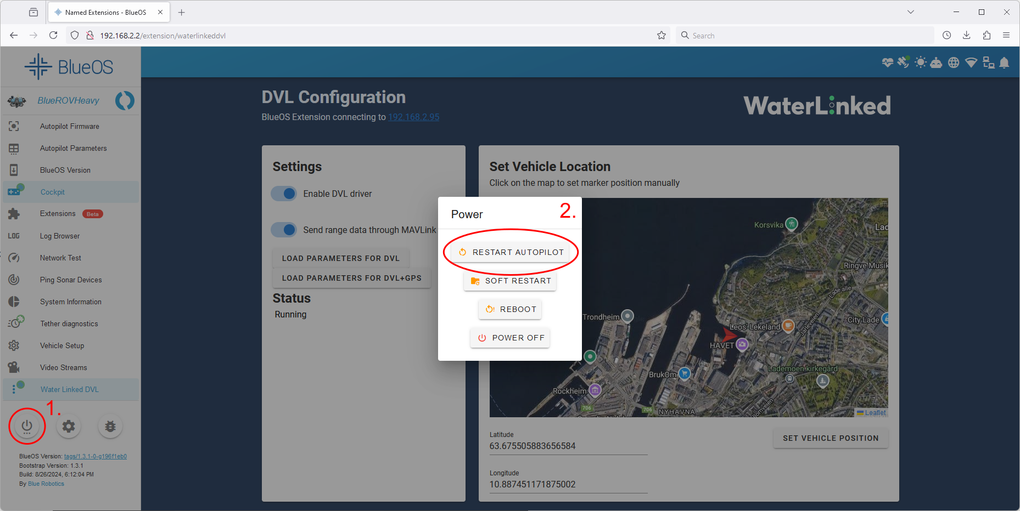Click the POWER OFF button
Image resolution: width=1020 pixels, height=511 pixels.
point(510,338)
